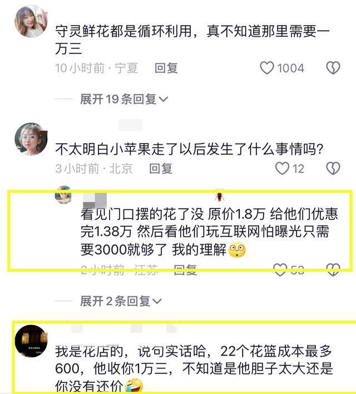Open the second commenter's avatar from 北京
356x394 pixels.
(x=31, y=139)
